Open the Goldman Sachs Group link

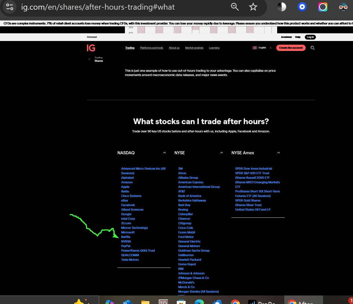[194, 250]
